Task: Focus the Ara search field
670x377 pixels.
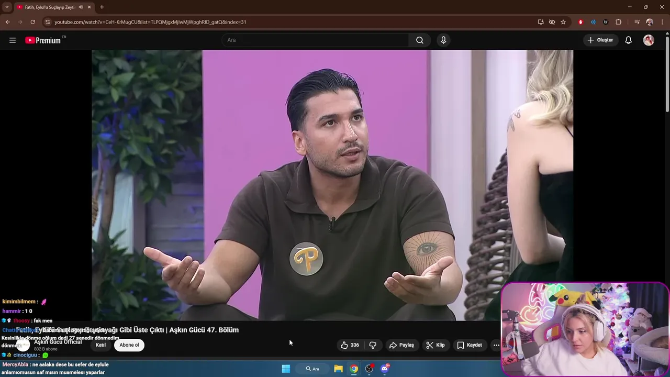Action: (x=316, y=40)
